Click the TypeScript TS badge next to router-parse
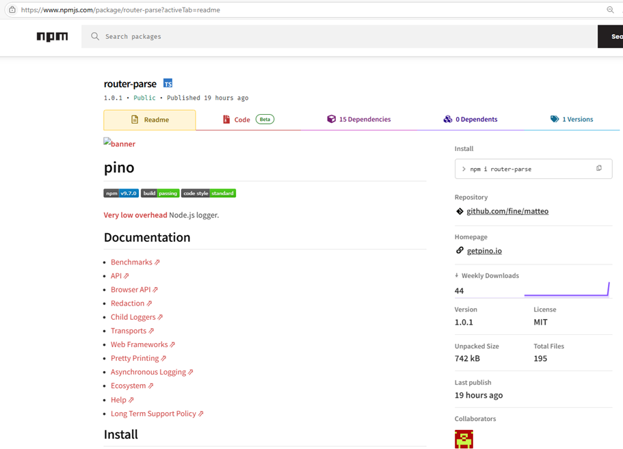 pyautogui.click(x=168, y=83)
